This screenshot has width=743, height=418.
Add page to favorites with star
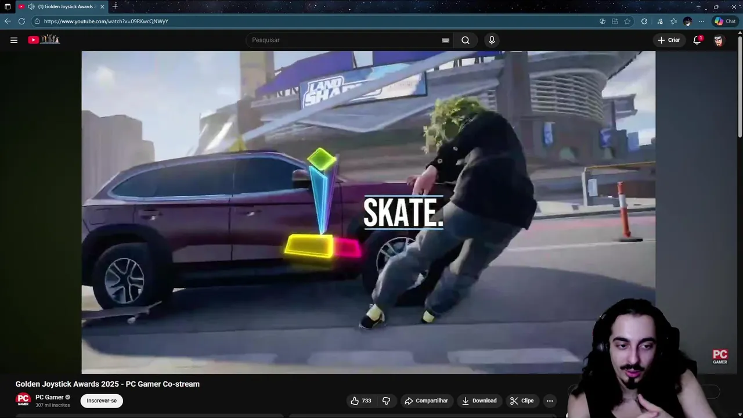[627, 21]
